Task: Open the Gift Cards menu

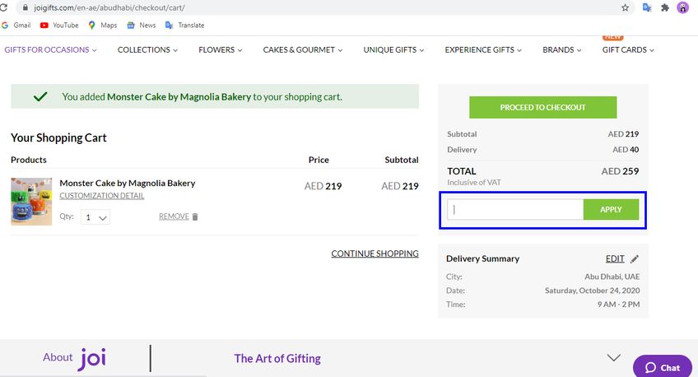Action: [x=628, y=50]
